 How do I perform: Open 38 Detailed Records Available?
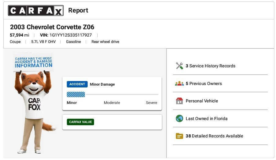click(214, 136)
